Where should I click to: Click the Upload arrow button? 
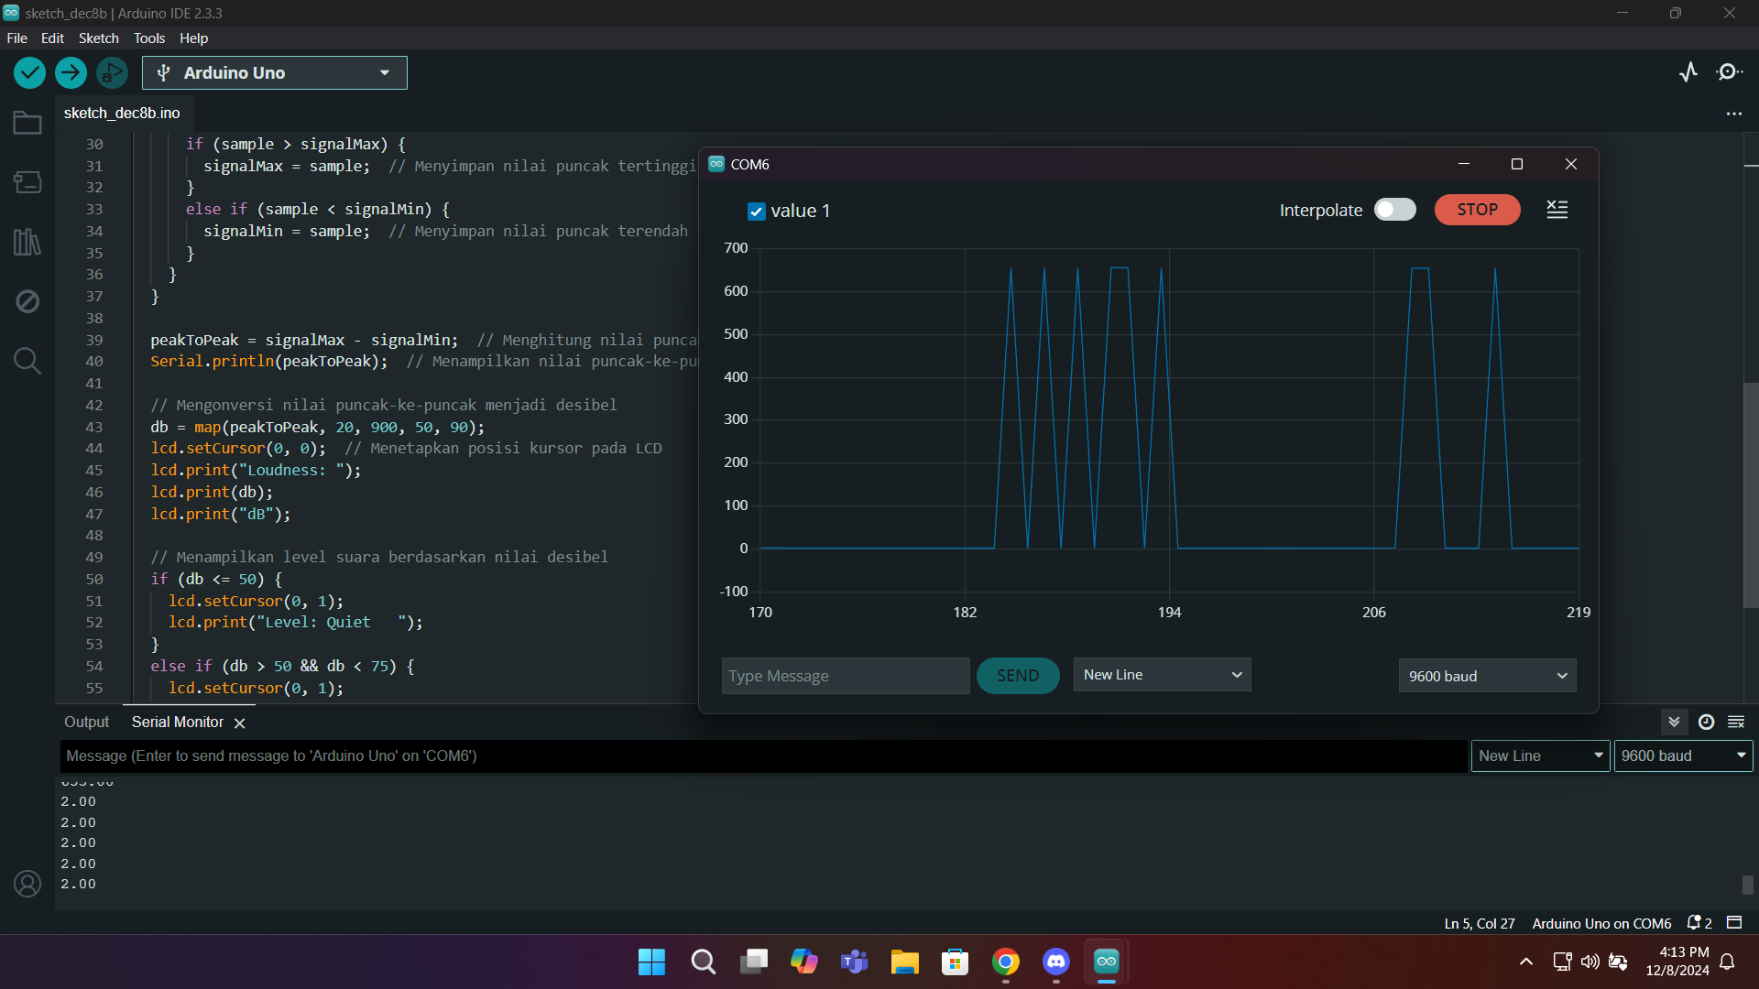(x=71, y=72)
